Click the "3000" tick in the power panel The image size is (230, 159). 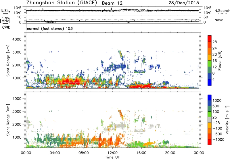(17, 52)
